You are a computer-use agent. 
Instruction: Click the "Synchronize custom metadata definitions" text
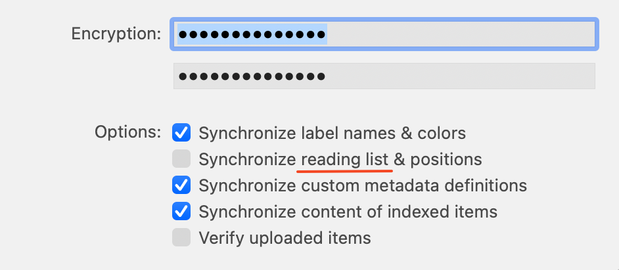(x=363, y=185)
